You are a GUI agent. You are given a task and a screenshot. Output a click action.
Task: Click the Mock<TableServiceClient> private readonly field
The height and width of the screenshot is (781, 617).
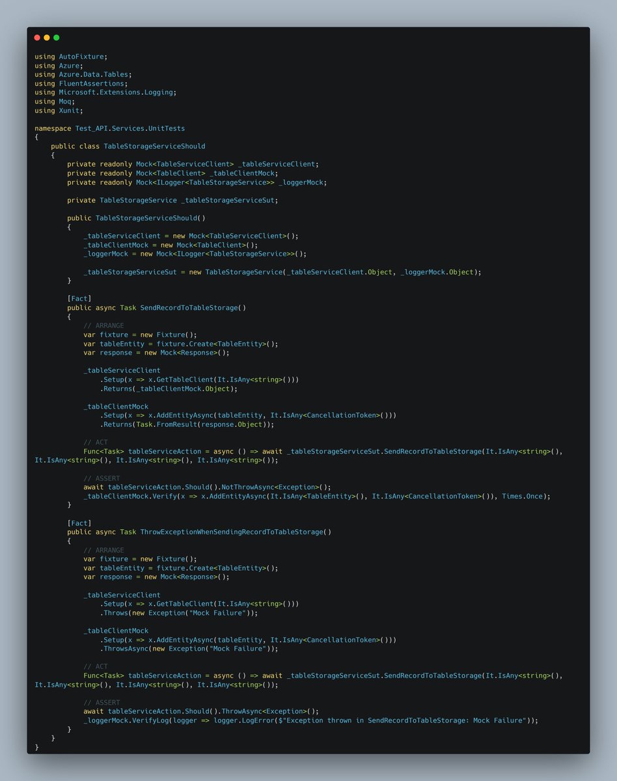click(x=193, y=164)
